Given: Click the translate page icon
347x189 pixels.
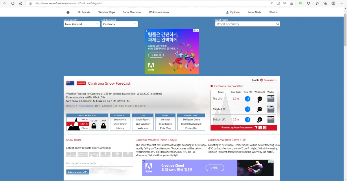Looking at the screenshot, I should coord(285,3).
